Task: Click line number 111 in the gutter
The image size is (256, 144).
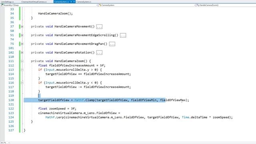Action: [x=11, y=61]
